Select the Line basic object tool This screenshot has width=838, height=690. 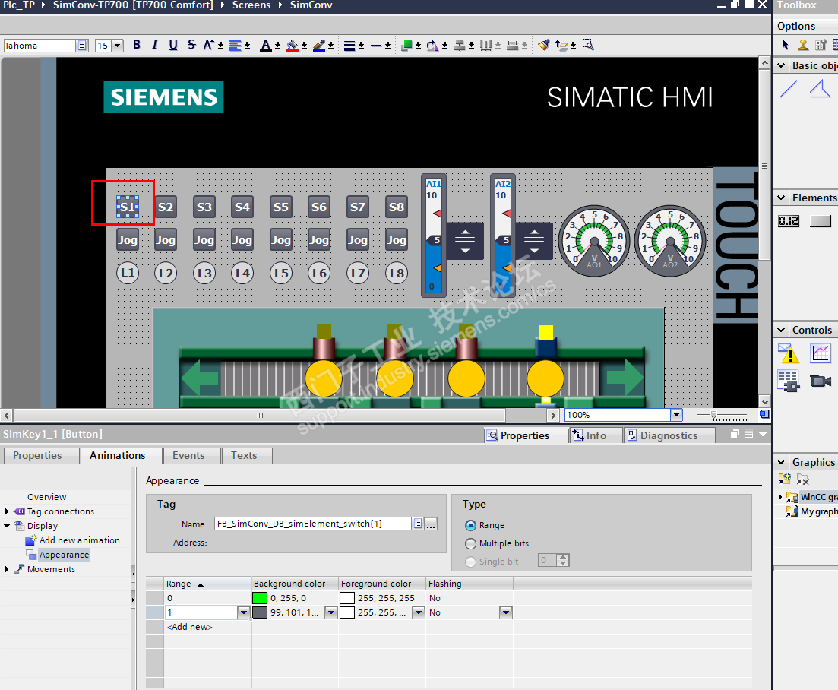pyautogui.click(x=789, y=90)
